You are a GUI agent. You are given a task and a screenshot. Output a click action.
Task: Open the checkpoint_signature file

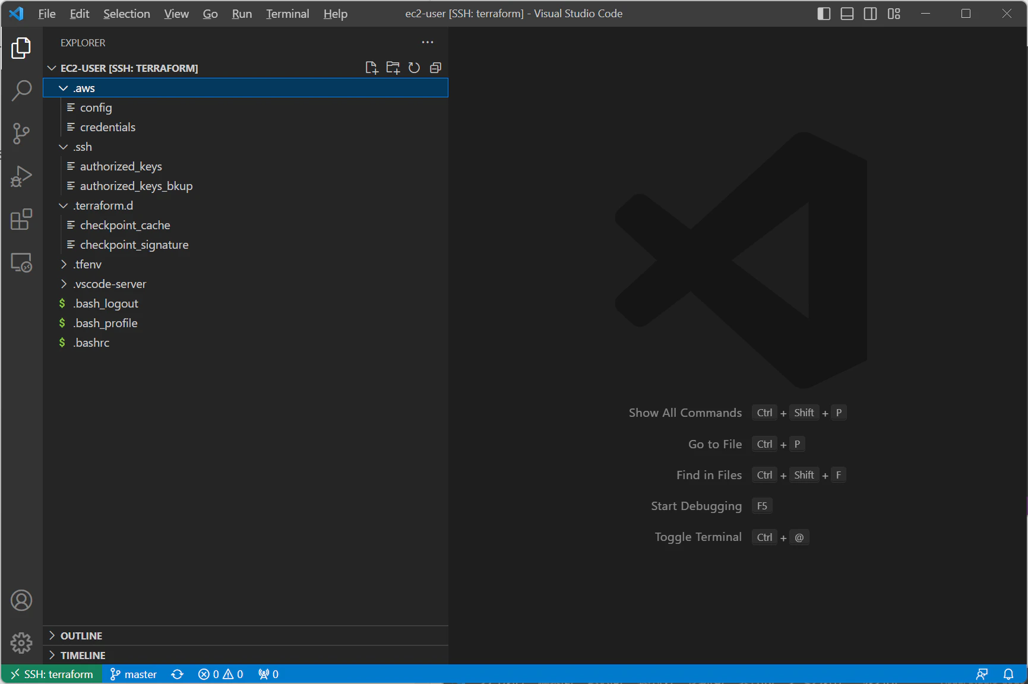[245, 245]
